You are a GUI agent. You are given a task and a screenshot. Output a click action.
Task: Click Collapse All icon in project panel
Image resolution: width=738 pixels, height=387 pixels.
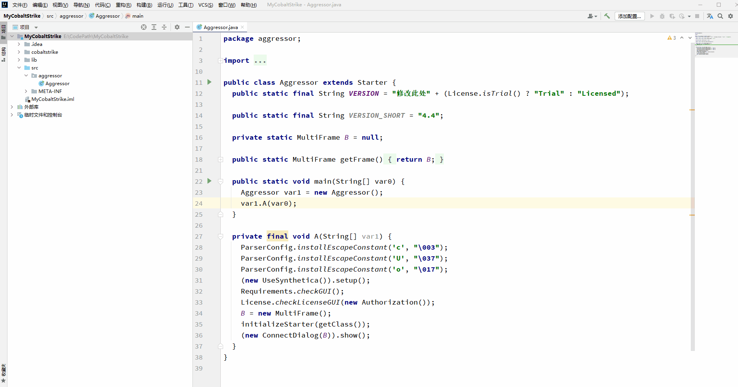point(164,27)
